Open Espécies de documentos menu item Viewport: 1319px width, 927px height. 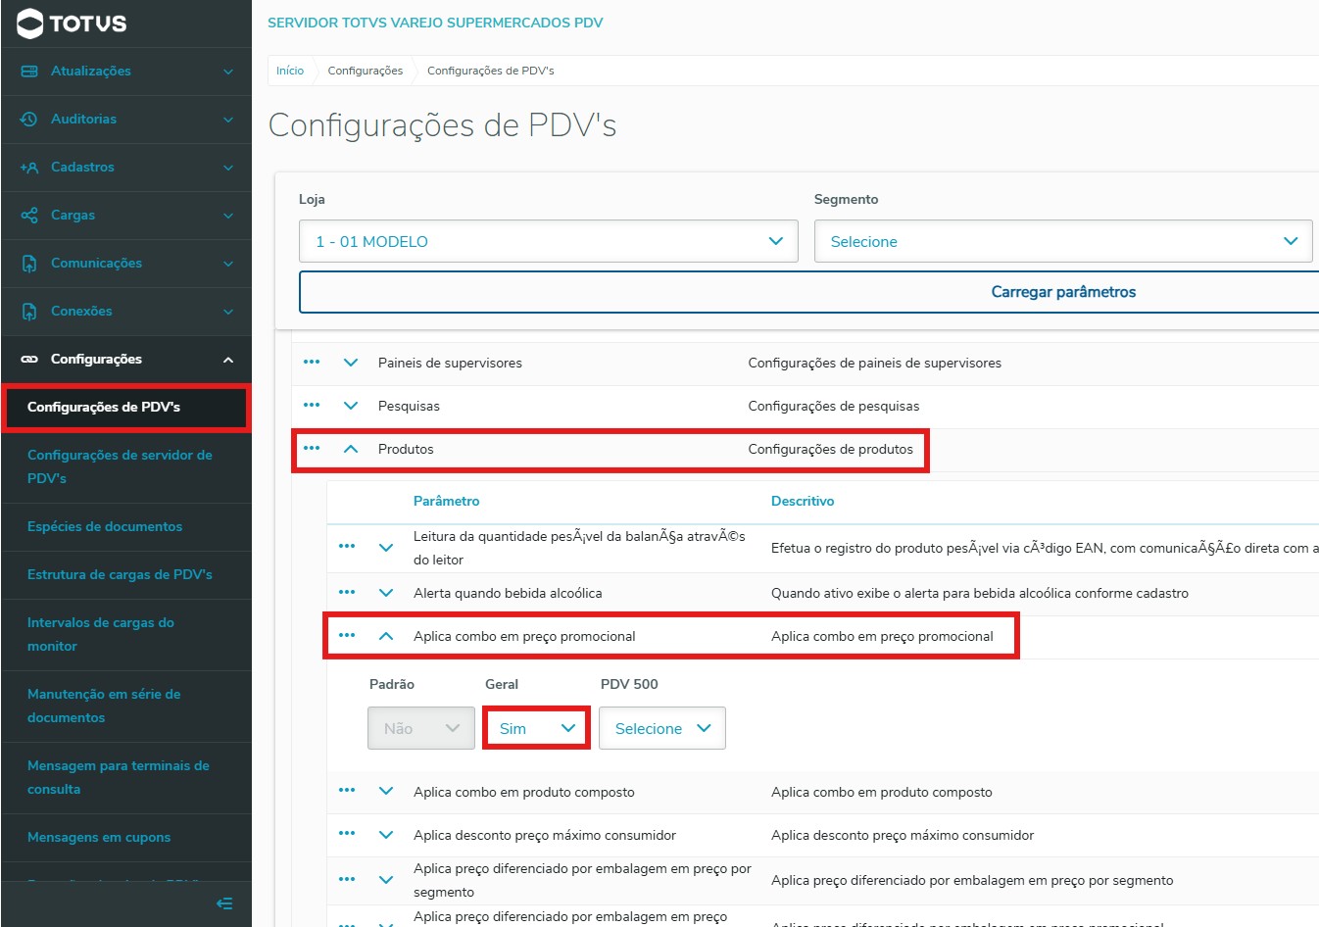pos(126,527)
